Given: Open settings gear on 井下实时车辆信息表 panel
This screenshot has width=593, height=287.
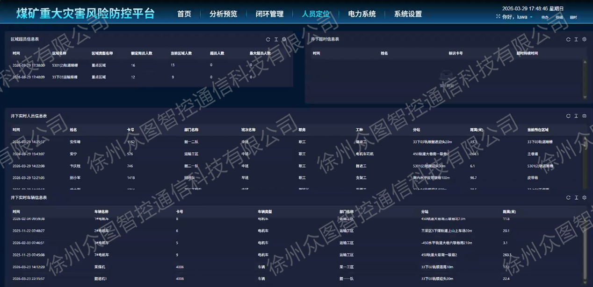Looking at the screenshot, I should coord(584,197).
